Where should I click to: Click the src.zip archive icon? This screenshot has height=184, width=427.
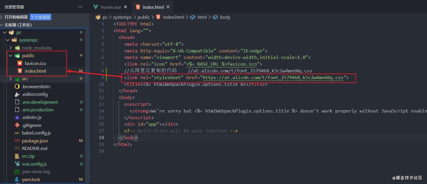point(17,156)
